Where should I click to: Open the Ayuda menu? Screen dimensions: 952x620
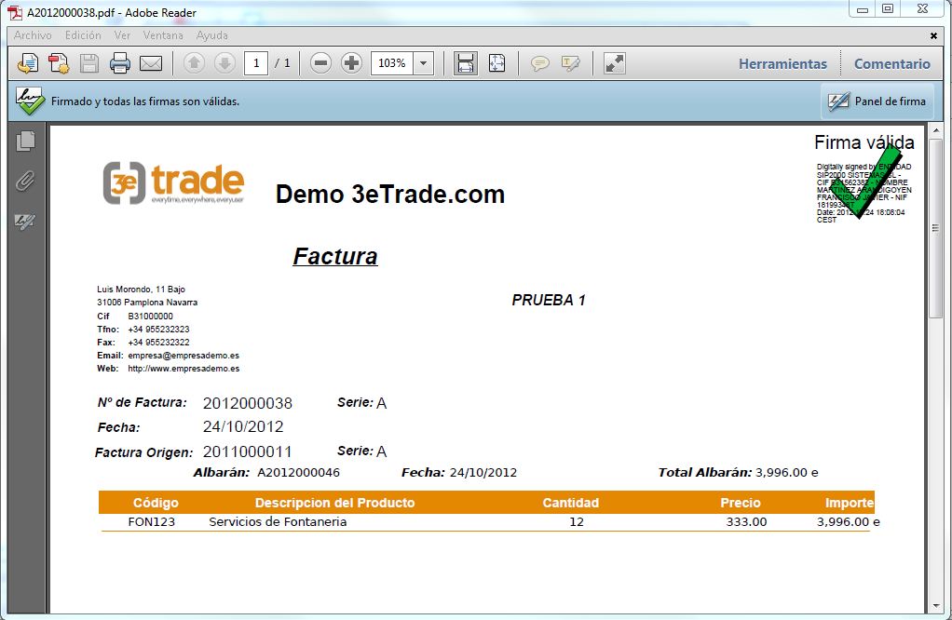211,35
